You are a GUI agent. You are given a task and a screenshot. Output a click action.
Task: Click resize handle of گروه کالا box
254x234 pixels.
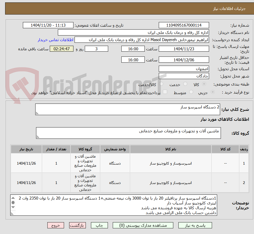click(38, 137)
